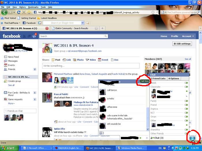Toggle Oman list online switch
This screenshot has width=202, height=151.
coord(186,117)
